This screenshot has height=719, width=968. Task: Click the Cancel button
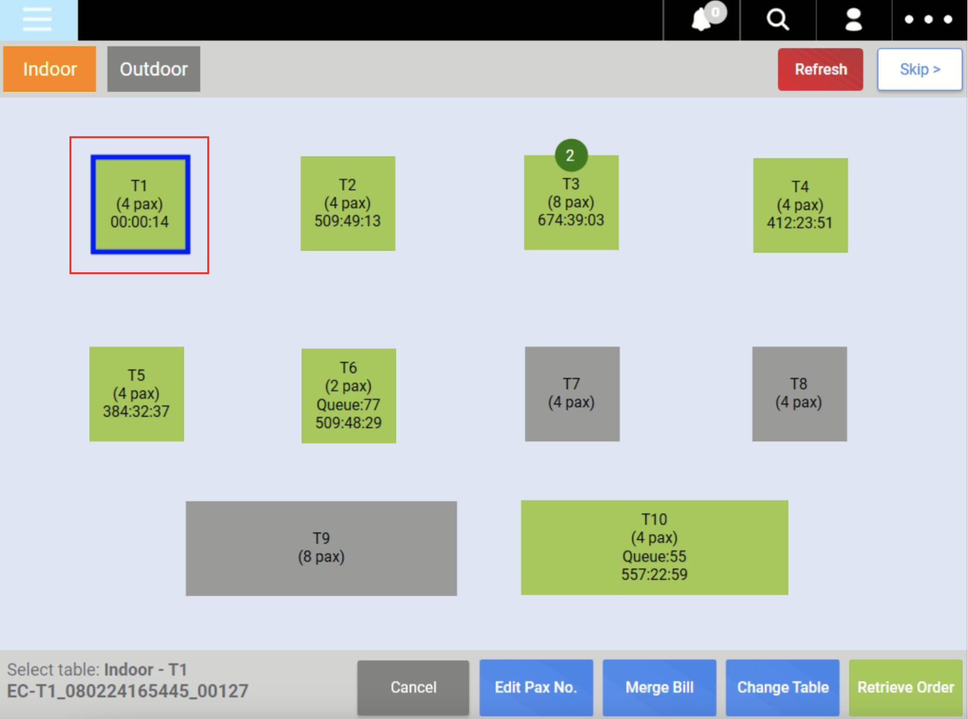[x=413, y=687]
